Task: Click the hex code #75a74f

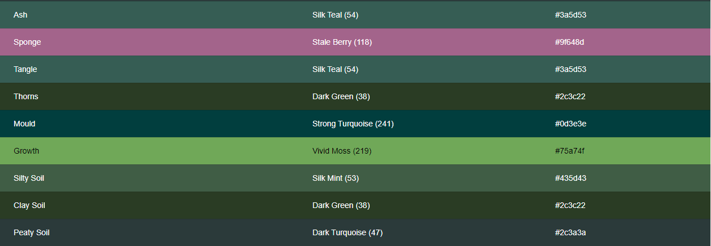Action: [x=570, y=151]
